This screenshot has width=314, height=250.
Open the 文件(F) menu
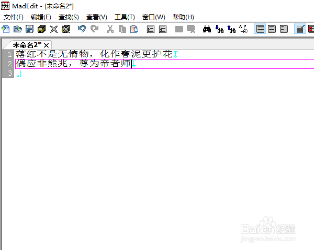pos(14,17)
